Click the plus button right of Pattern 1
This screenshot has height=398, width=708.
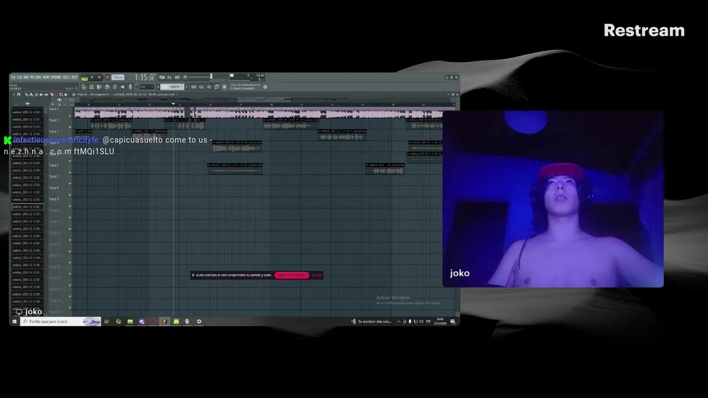[x=186, y=87]
